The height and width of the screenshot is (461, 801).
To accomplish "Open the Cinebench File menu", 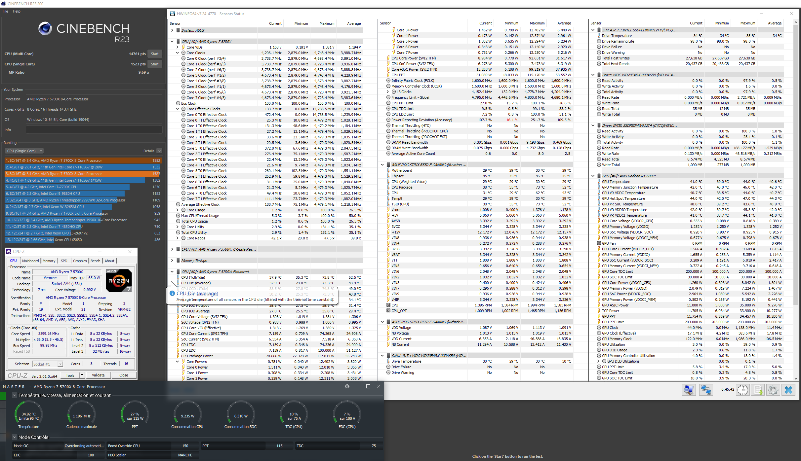I will 5,11.
